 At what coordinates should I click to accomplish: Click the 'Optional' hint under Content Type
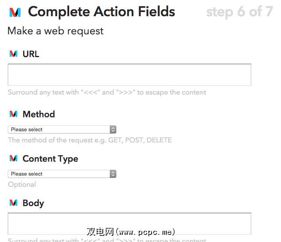coord(22,185)
